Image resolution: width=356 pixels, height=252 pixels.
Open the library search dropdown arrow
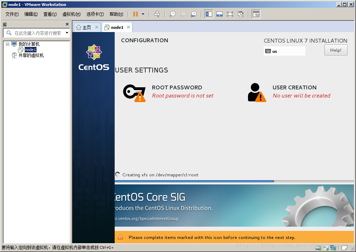pyautogui.click(x=67, y=33)
